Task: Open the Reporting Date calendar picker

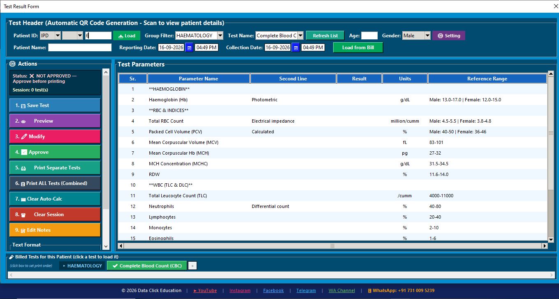Action: tap(189, 48)
